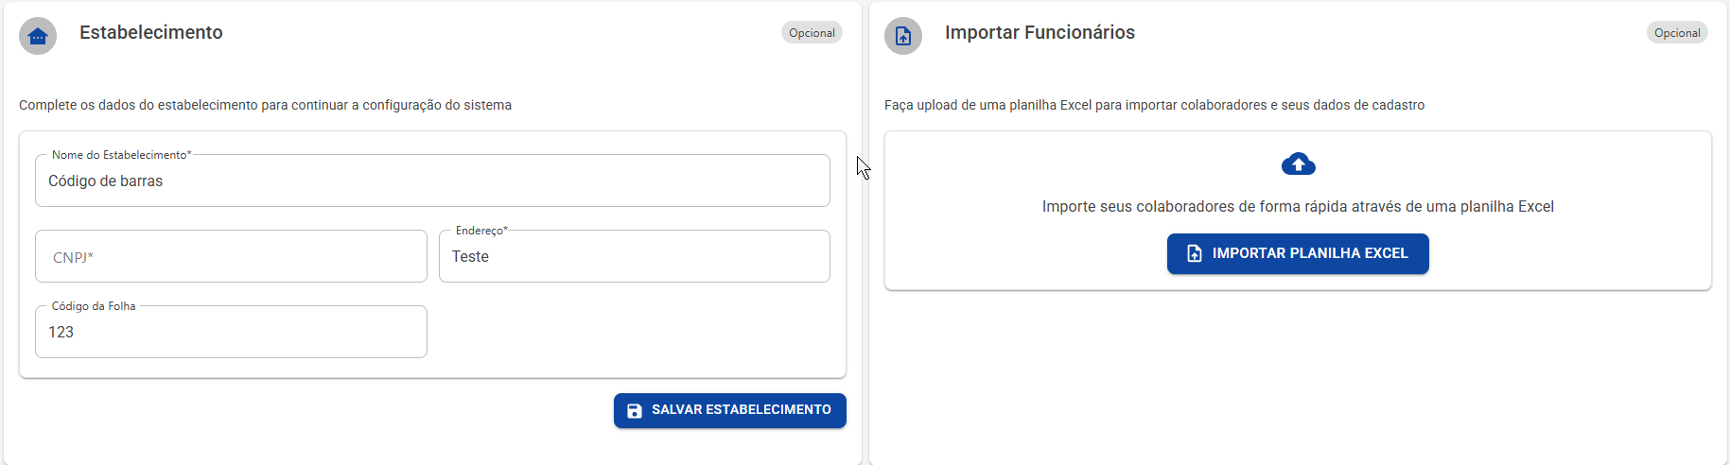Click the Importar Funcionários card title

pyautogui.click(x=1040, y=32)
